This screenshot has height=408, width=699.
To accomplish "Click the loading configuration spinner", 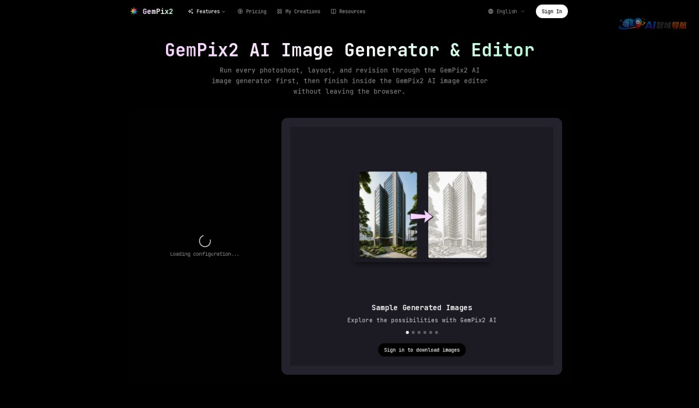I will pyautogui.click(x=204, y=240).
